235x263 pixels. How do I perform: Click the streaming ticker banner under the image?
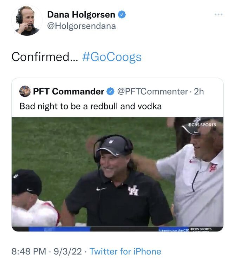coord(172,229)
